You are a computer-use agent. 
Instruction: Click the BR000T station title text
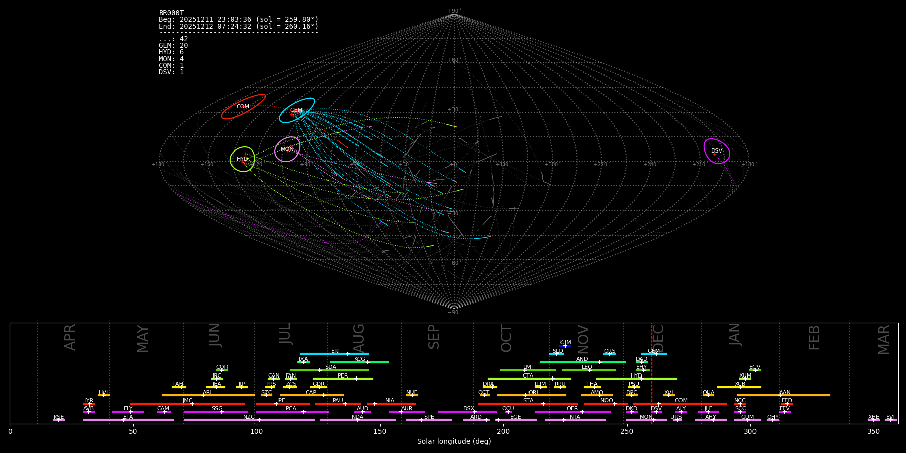pyautogui.click(x=171, y=13)
